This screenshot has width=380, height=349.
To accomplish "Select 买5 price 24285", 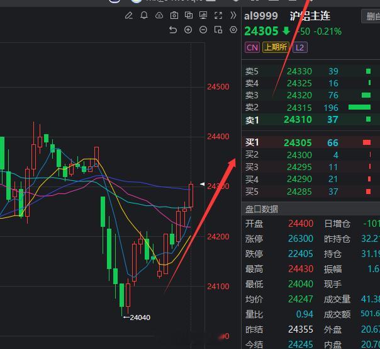I will tap(299, 192).
